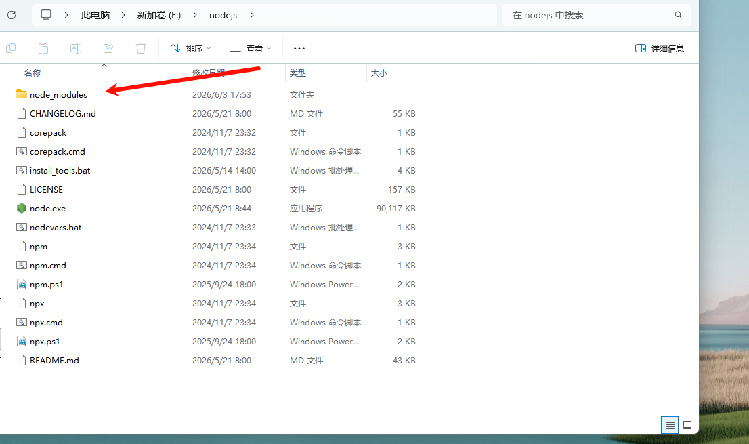Click the search magnifier icon
The image size is (749, 444).
tap(679, 15)
